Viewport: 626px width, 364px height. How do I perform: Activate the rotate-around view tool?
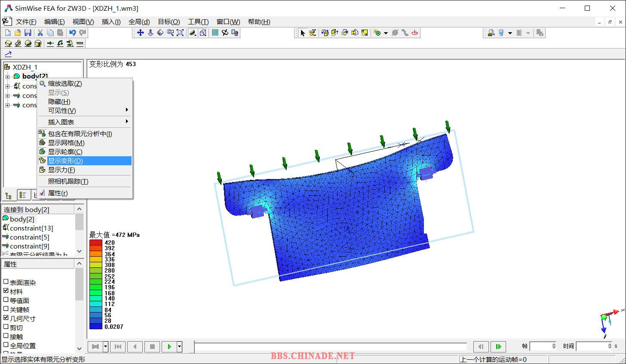[160, 33]
